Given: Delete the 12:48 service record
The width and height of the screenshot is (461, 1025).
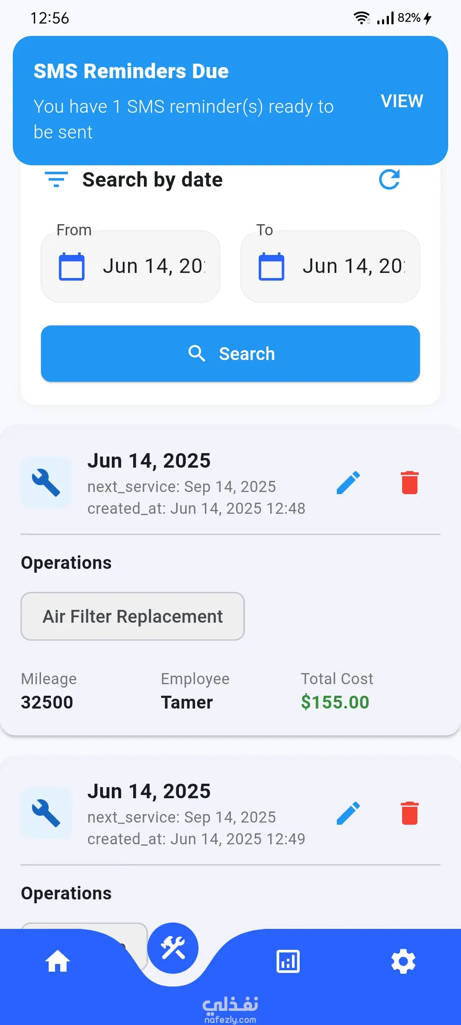Looking at the screenshot, I should tap(409, 483).
